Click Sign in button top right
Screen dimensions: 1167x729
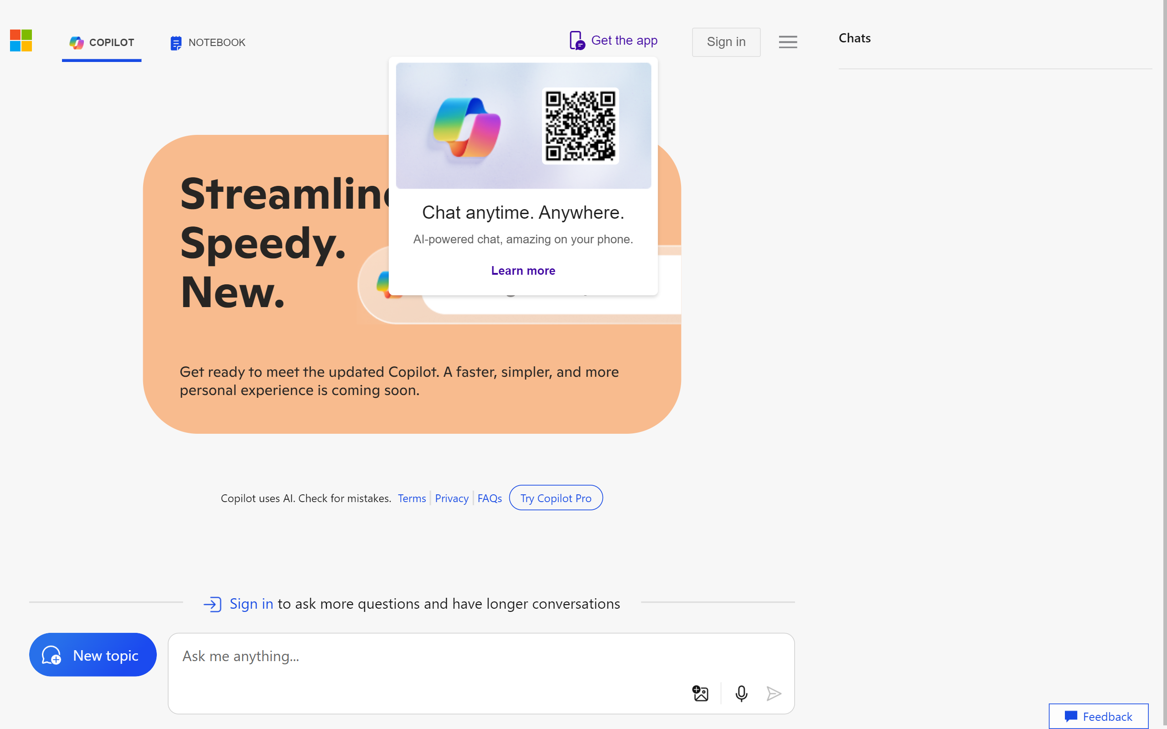[x=725, y=40]
